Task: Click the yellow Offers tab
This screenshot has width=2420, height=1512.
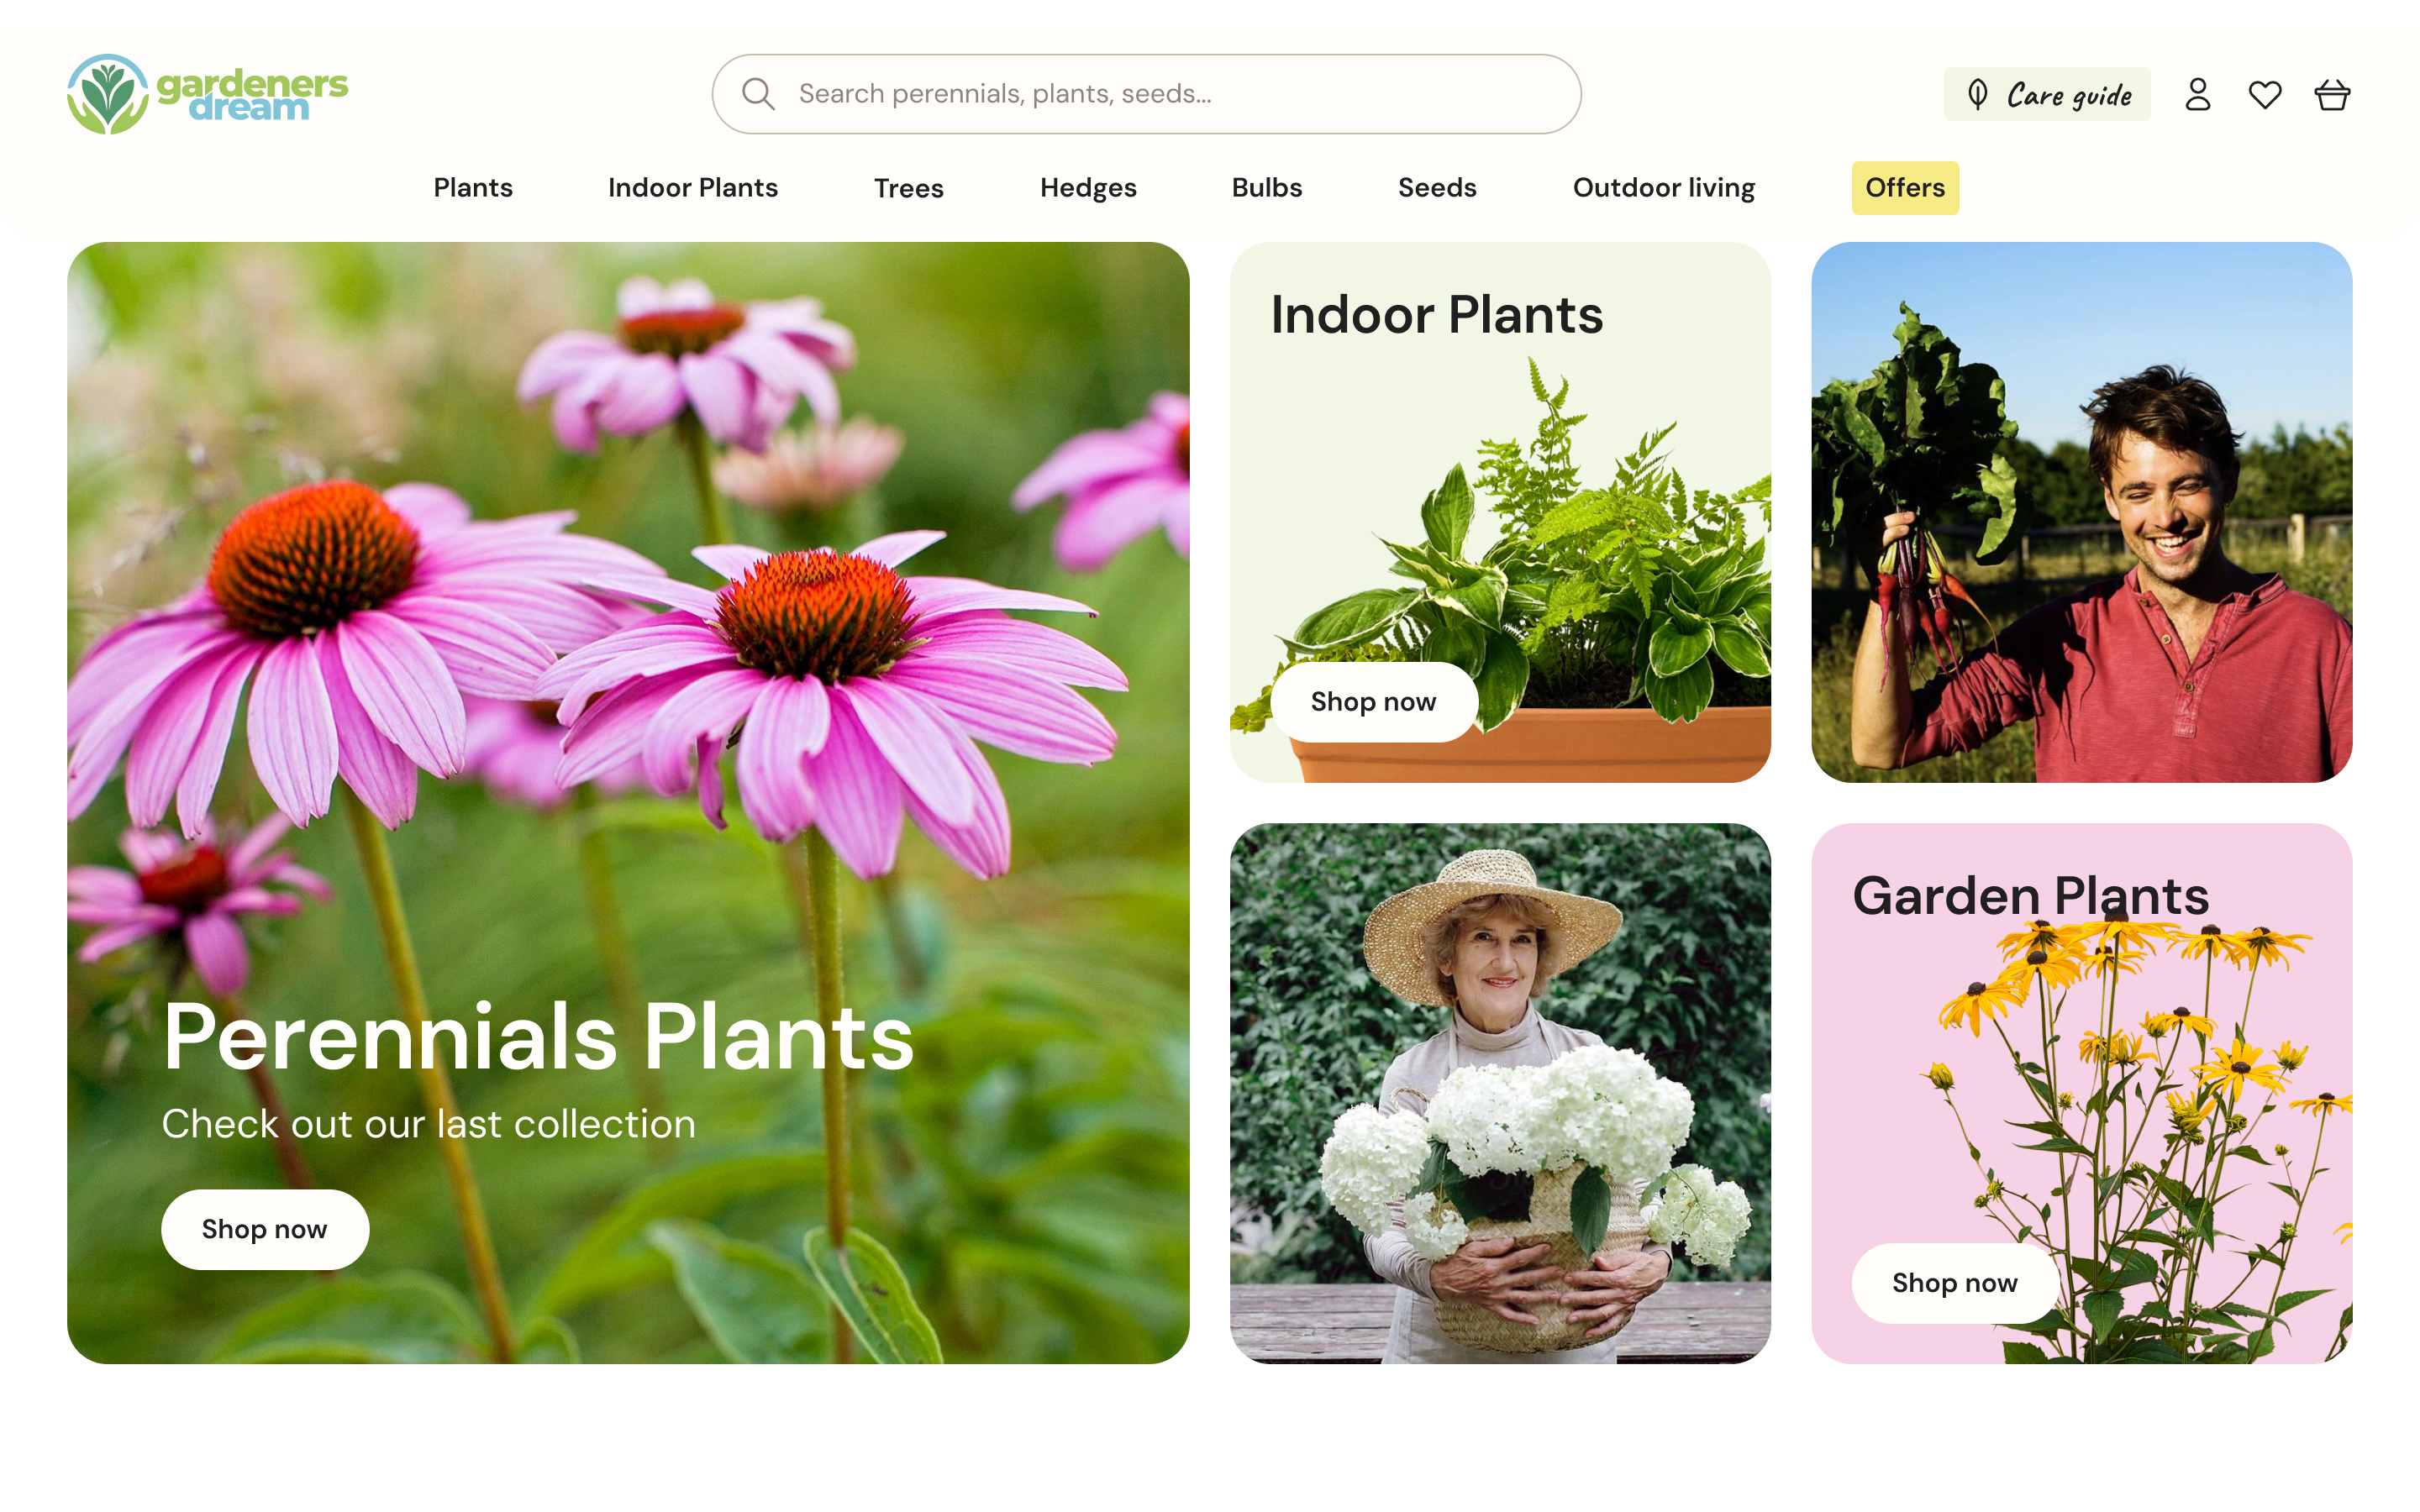Action: pos(1904,188)
